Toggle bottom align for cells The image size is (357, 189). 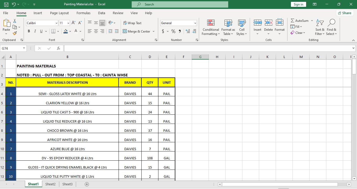(x=102, y=23)
